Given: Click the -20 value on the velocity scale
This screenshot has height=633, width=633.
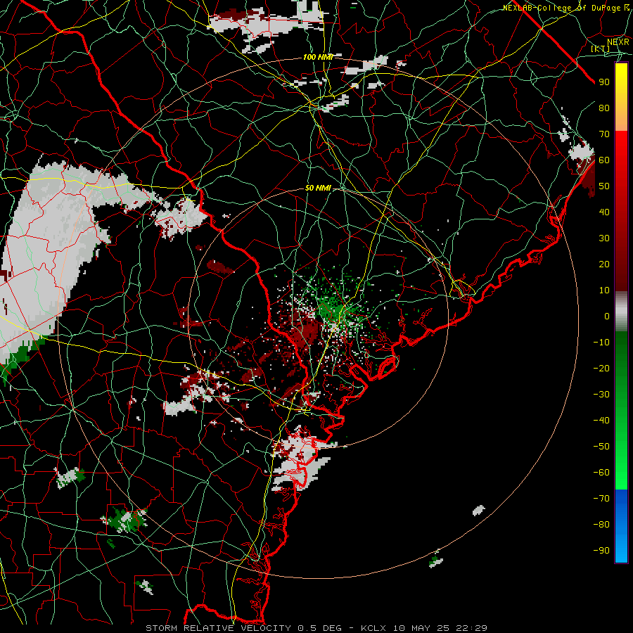Looking at the screenshot, I should tap(601, 368).
